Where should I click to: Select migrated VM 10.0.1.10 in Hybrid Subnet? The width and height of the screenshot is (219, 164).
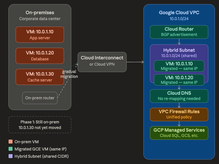pos(179,66)
